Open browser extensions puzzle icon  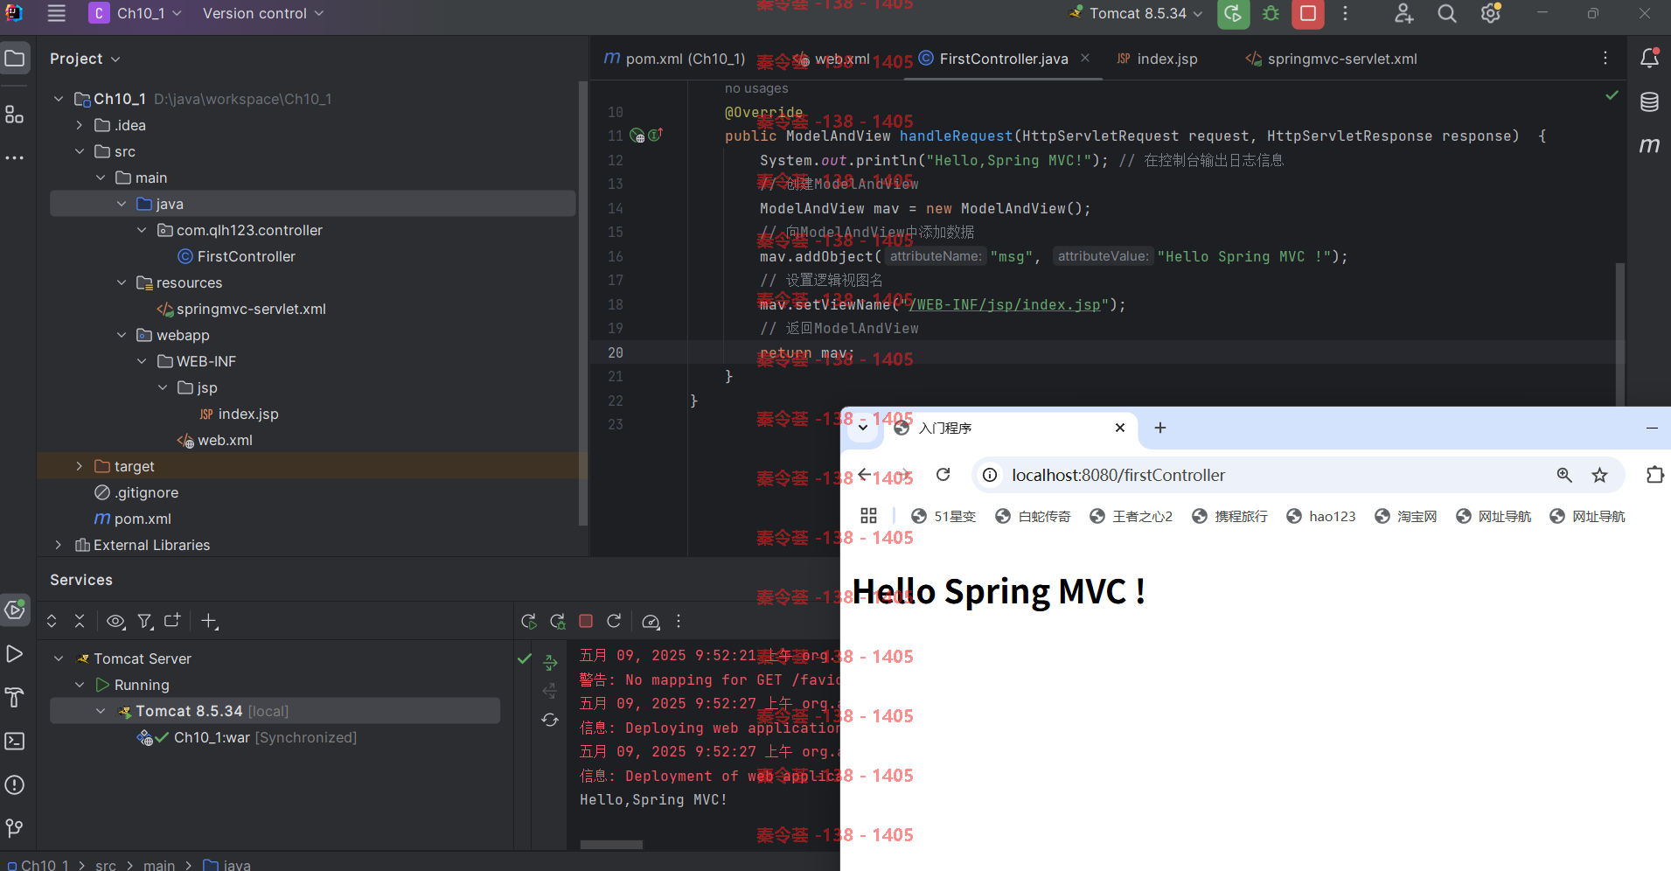pos(1654,475)
